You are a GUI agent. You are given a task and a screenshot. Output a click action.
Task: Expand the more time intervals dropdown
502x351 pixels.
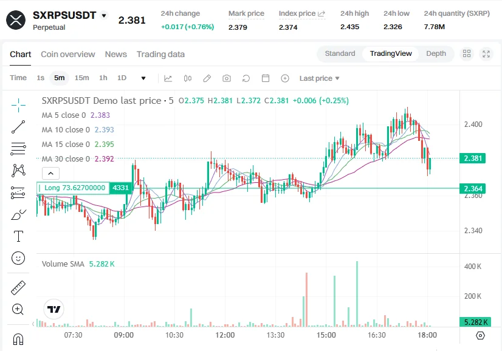click(x=143, y=78)
